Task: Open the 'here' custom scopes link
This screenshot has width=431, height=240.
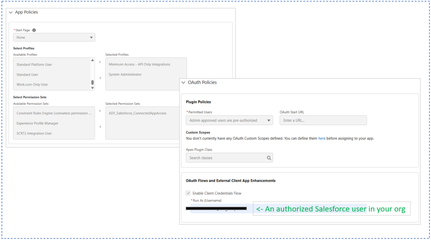Action: click(x=322, y=138)
